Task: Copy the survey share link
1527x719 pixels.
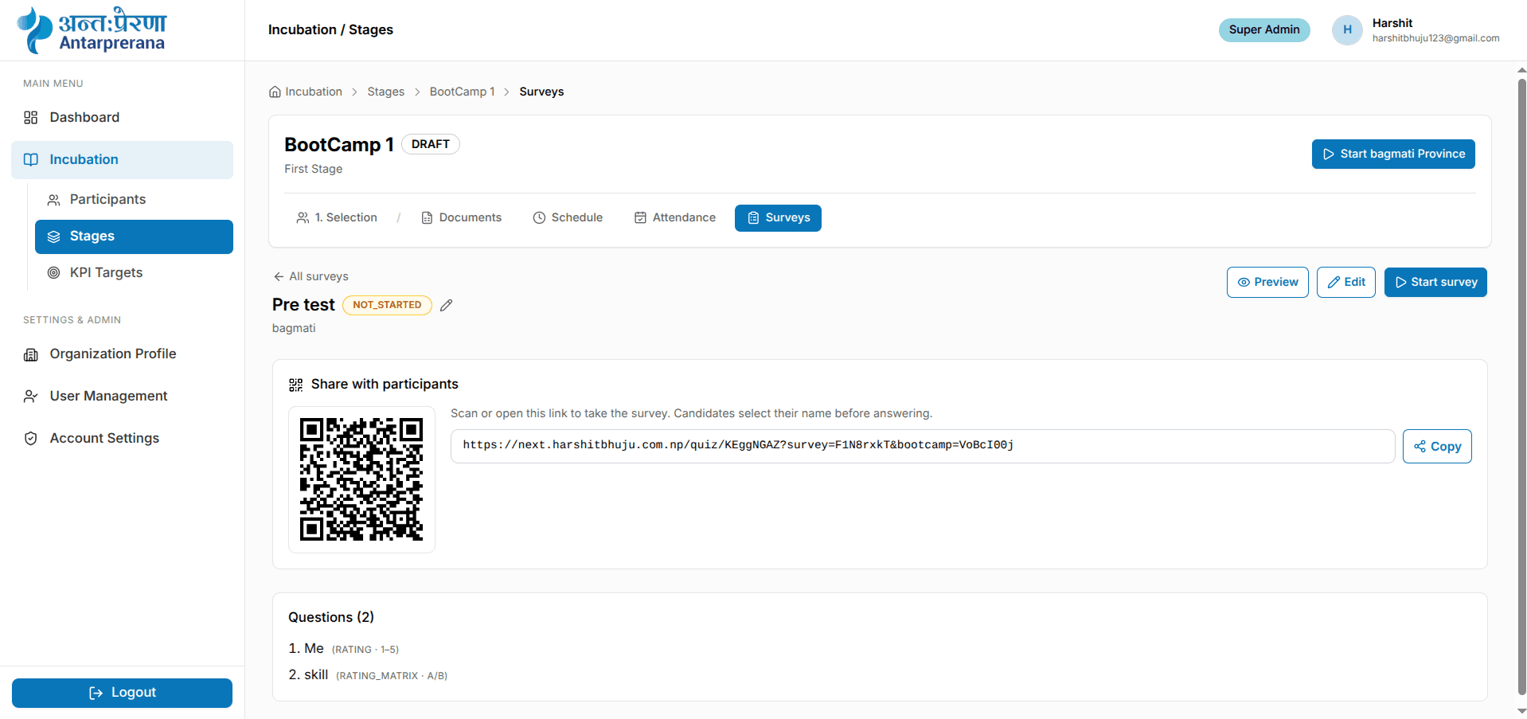Action: point(1437,447)
